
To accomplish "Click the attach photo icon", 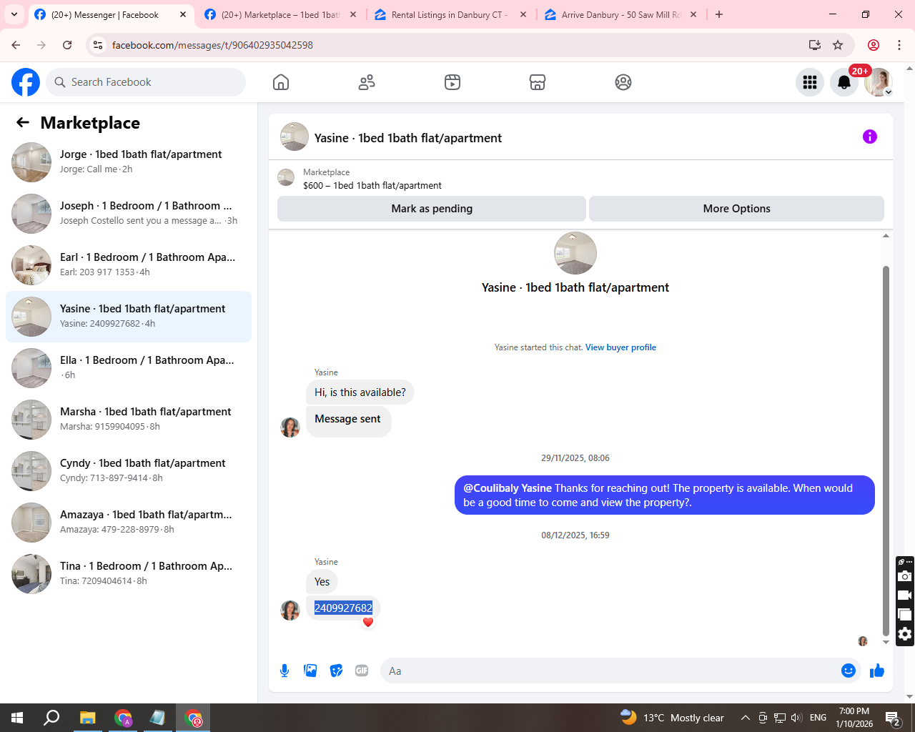I will coord(310,671).
